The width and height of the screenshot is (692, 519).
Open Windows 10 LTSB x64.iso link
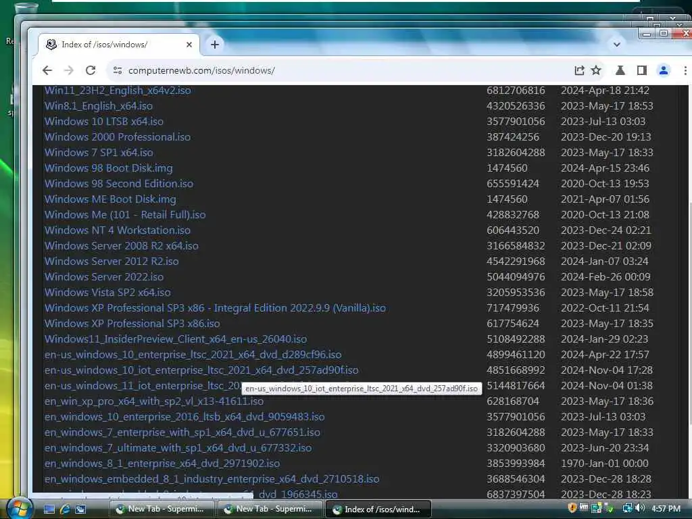[x=103, y=122]
